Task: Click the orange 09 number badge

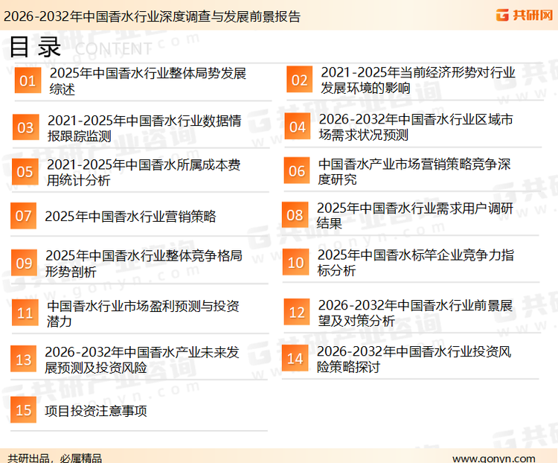Action: [x=25, y=263]
